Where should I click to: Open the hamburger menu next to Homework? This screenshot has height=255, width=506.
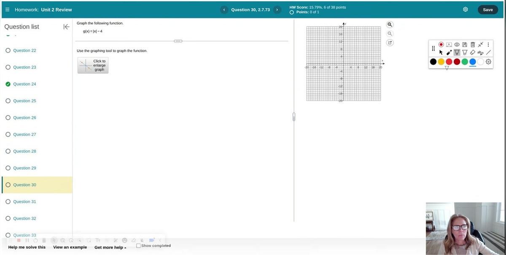(x=7, y=10)
